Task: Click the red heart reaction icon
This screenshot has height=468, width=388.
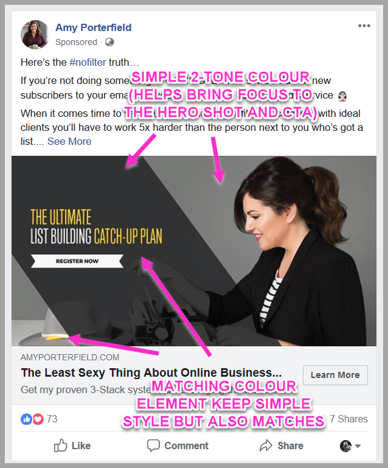Action: pos(38,419)
